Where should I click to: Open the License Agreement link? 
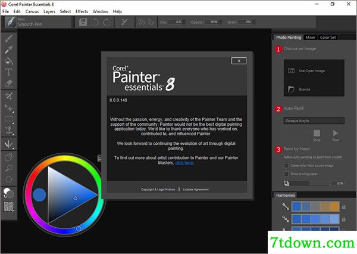tap(196, 190)
